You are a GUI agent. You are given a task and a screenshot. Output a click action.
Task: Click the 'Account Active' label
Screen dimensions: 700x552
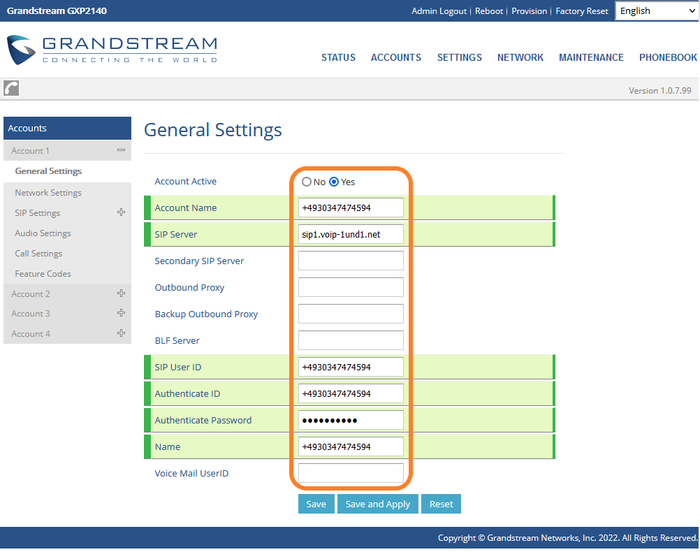(186, 181)
